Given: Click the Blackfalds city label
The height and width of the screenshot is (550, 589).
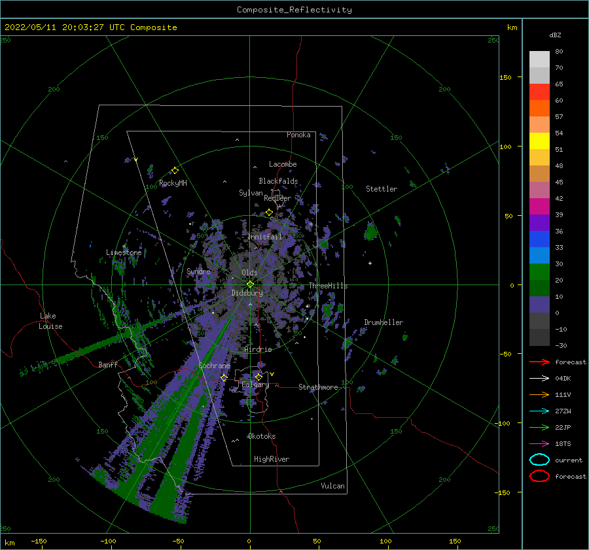Looking at the screenshot, I should [x=278, y=181].
